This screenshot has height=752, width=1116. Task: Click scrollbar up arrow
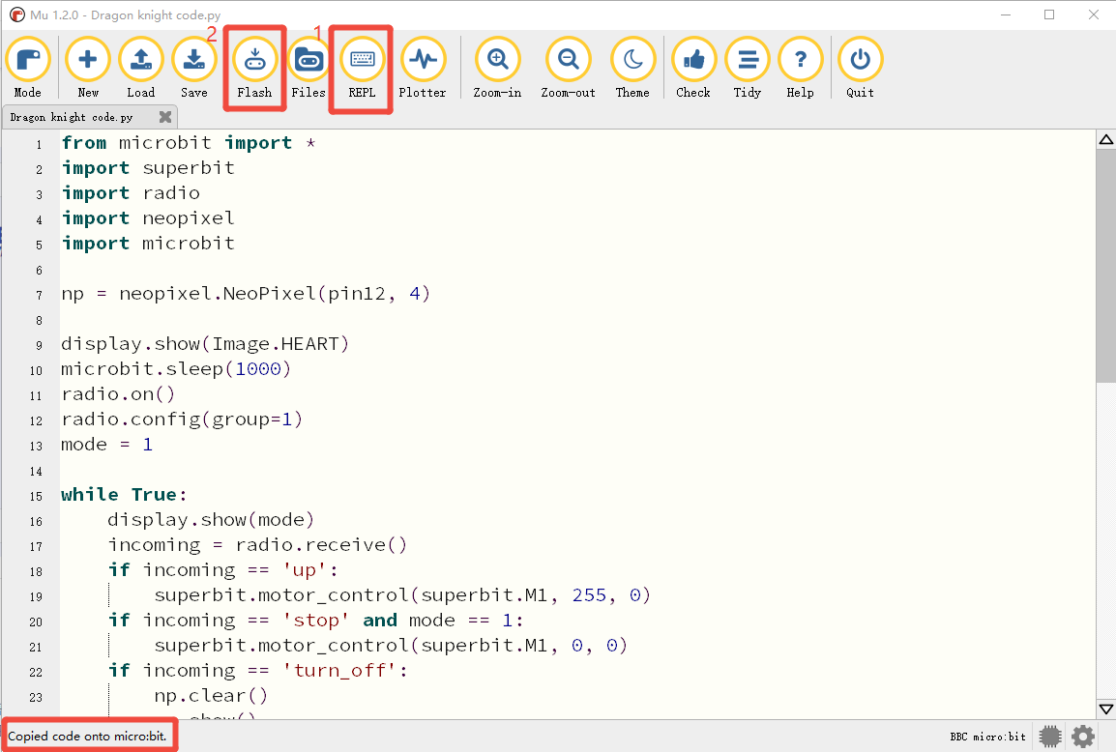click(1106, 139)
